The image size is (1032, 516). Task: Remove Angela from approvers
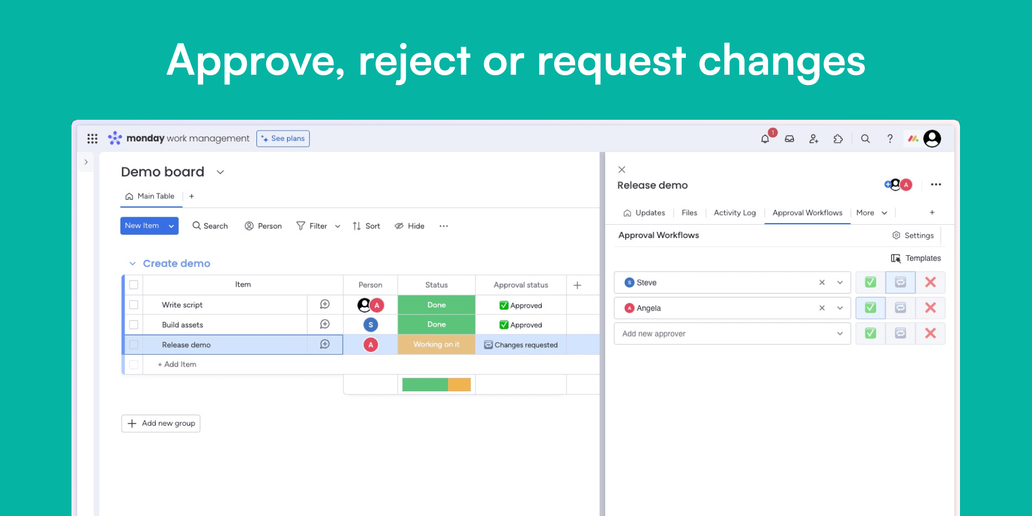click(x=822, y=308)
